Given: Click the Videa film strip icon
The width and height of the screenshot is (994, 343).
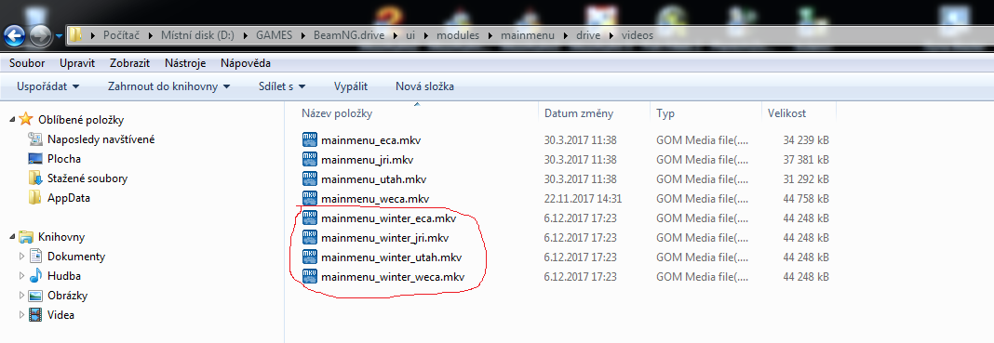Looking at the screenshot, I should (x=35, y=314).
